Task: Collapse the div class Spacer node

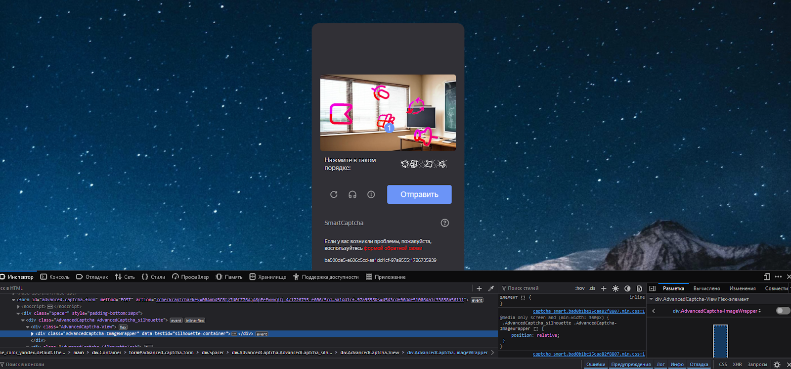Action: point(18,313)
